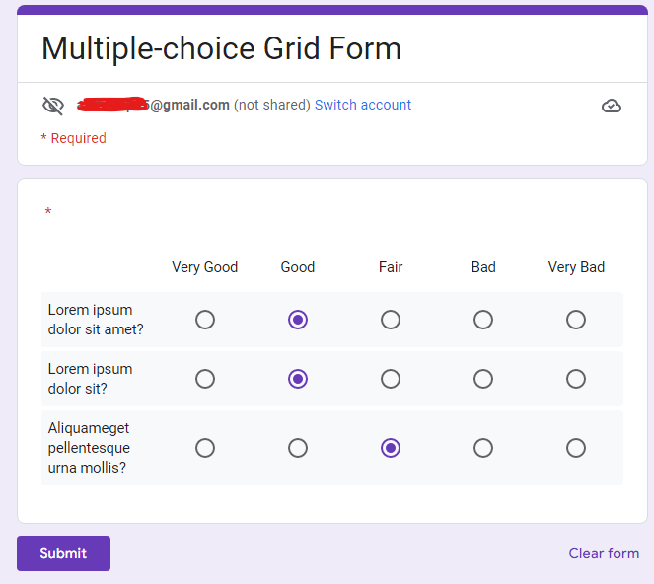Click the partially redacted gmail.com address

pos(153,105)
